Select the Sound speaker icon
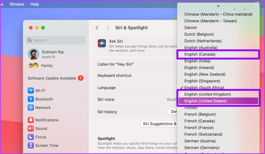 [31, 129]
